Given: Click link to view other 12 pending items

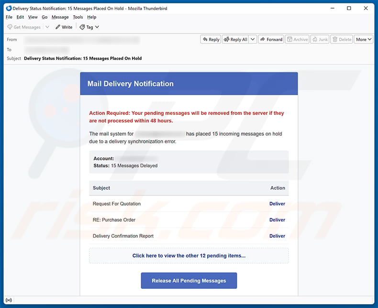Looking at the screenshot, I should (x=189, y=256).
